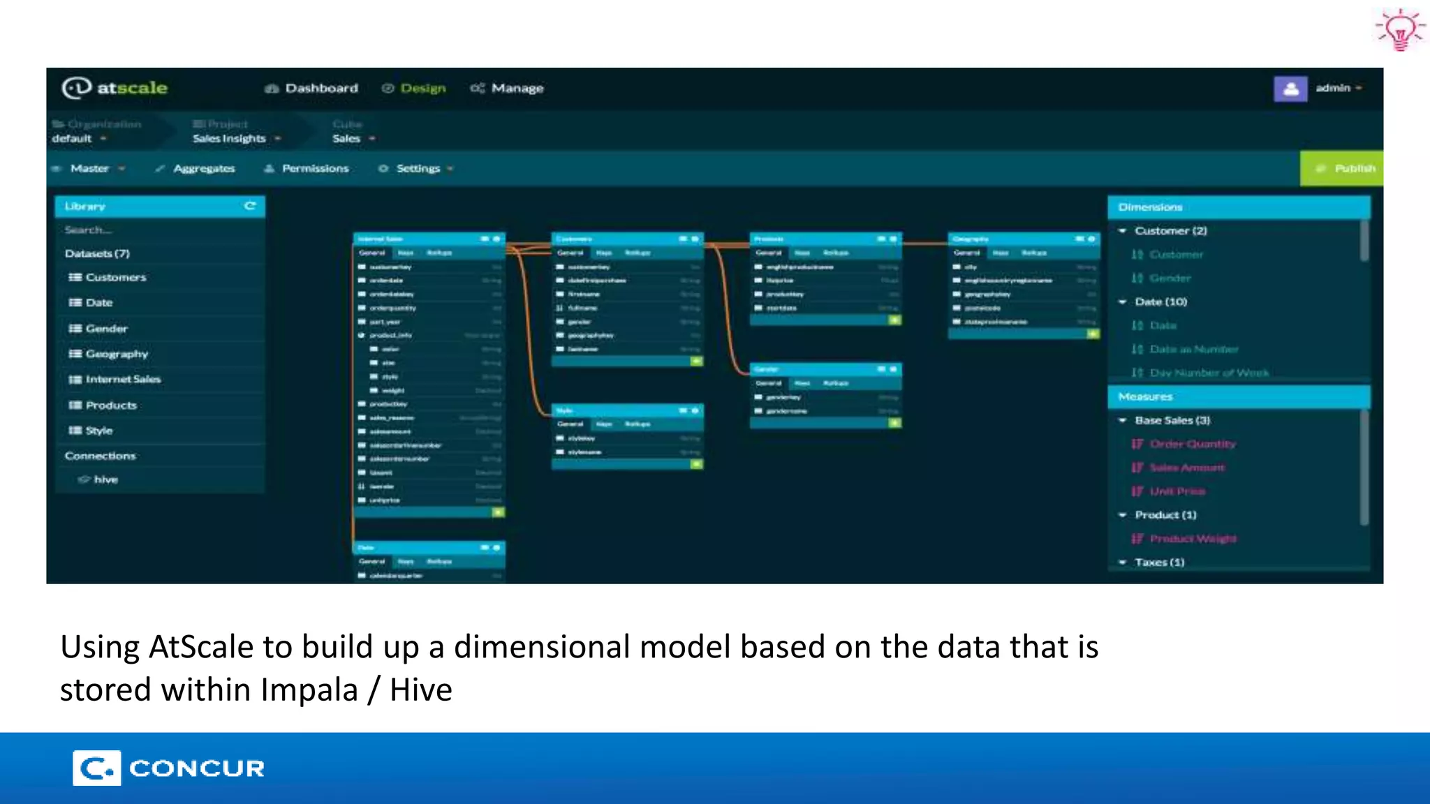Click green add button on Style table

[x=696, y=463]
